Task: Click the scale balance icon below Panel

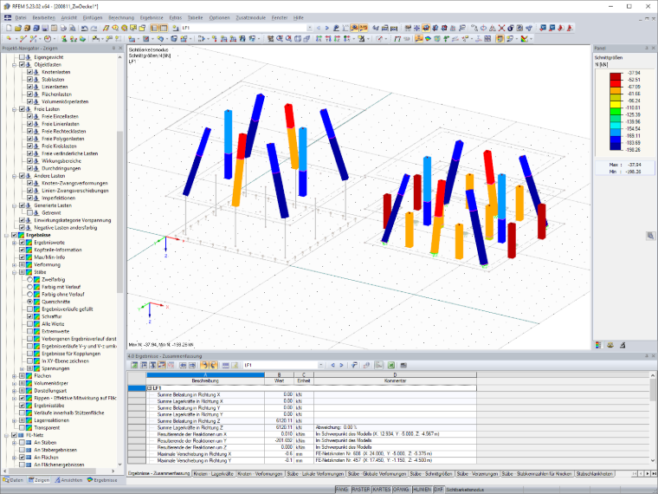Action: 610,345
